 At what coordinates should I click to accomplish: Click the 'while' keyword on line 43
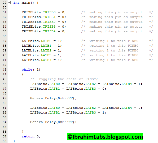[x=27, y=70]
